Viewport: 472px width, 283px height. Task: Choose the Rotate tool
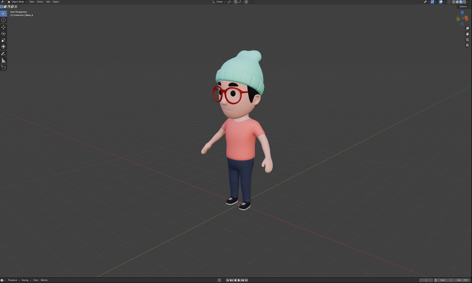(x=3, y=34)
